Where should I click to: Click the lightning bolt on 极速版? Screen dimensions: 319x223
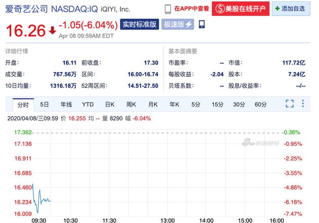point(188,24)
